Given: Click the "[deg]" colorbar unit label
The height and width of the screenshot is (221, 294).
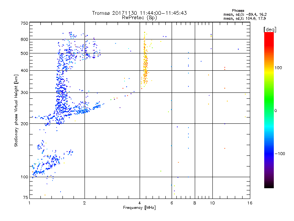Looking at the screenshot, I should click(270, 29).
